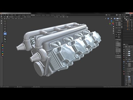Click the blue Z axis on navigation gizmo

tap(112, 21)
